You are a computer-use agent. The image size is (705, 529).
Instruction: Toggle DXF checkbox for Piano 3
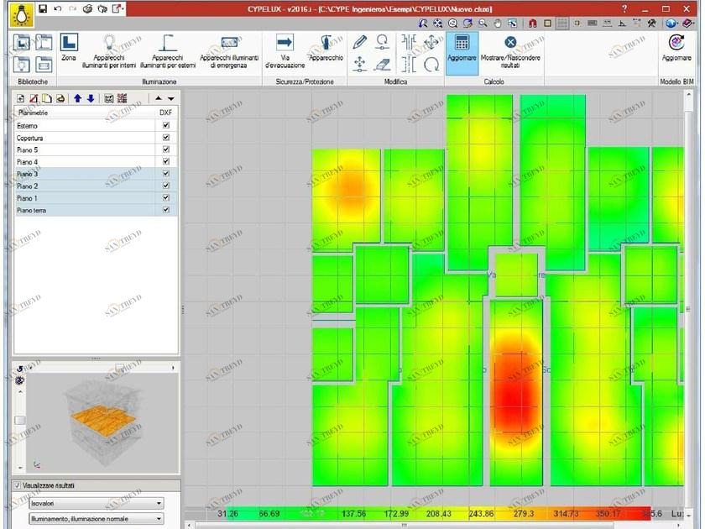pos(166,174)
